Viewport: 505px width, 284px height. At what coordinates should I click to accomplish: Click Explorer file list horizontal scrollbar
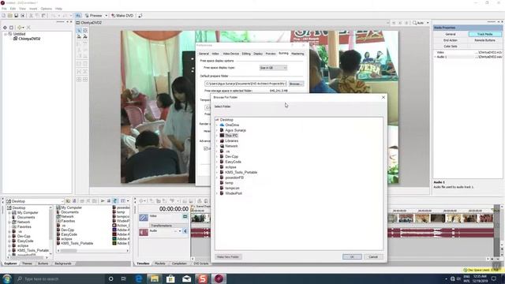pyautogui.click(x=93, y=251)
